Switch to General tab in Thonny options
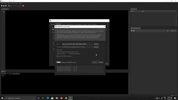Viewport: 178px width, 100px height. tap(53, 24)
